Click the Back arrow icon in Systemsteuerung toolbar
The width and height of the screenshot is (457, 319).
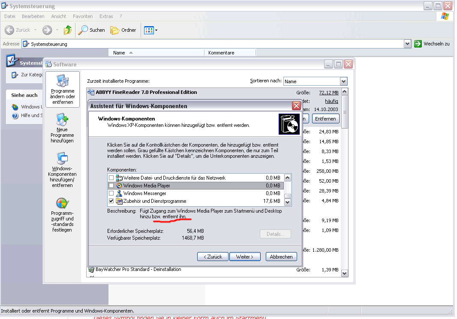pos(9,30)
